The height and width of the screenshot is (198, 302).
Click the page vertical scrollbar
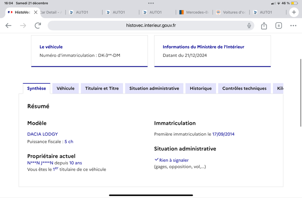pos(300,93)
